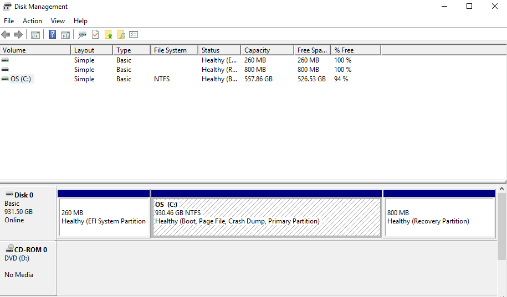Select the EFI 260 MB volume row icon
The image size is (507, 297).
coord(5,60)
